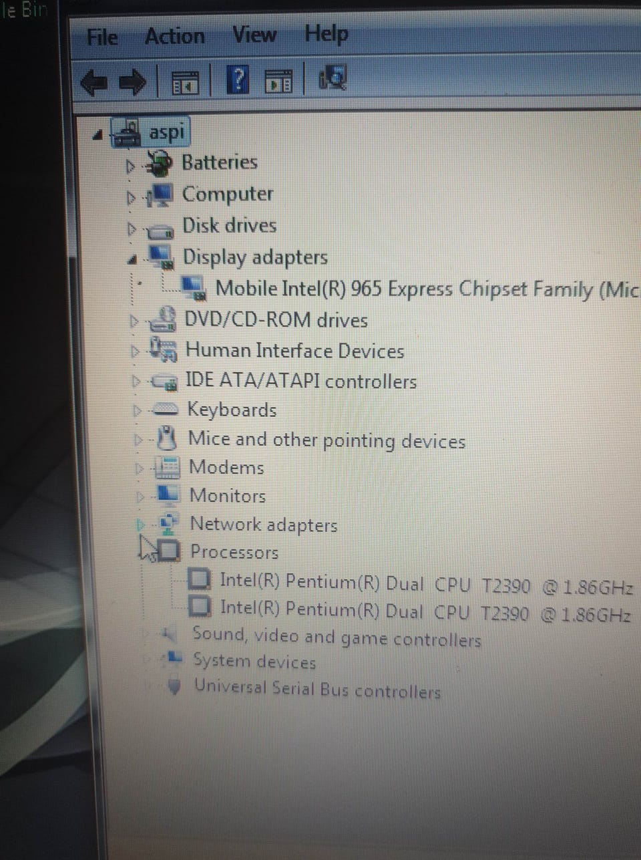Select the DVD/CD-ROM drives label
Viewport: 641px width, 860px height.
pos(276,320)
